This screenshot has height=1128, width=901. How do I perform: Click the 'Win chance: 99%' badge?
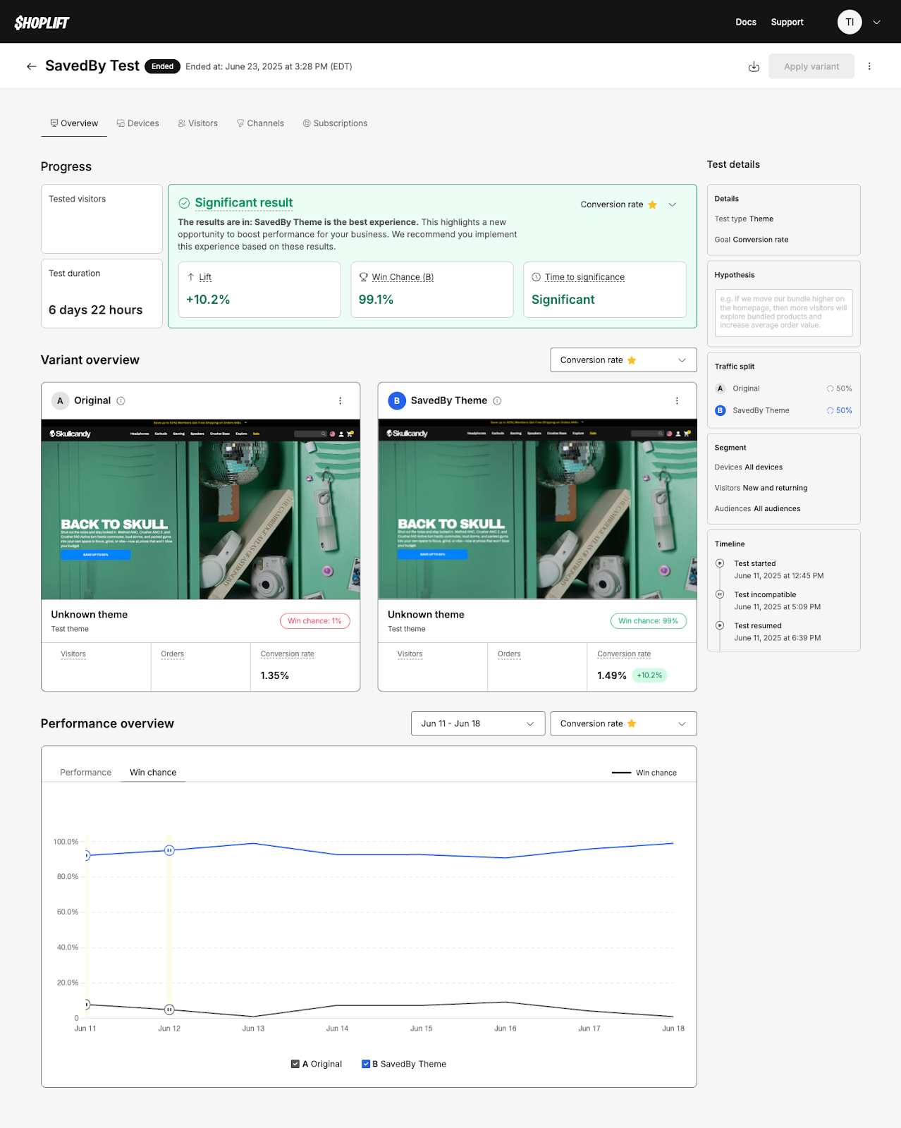(649, 621)
